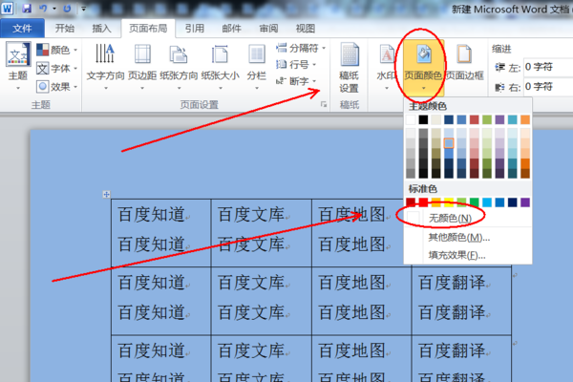Select the Page Layout (页面布局) tab
The width and height of the screenshot is (573, 382).
148,28
